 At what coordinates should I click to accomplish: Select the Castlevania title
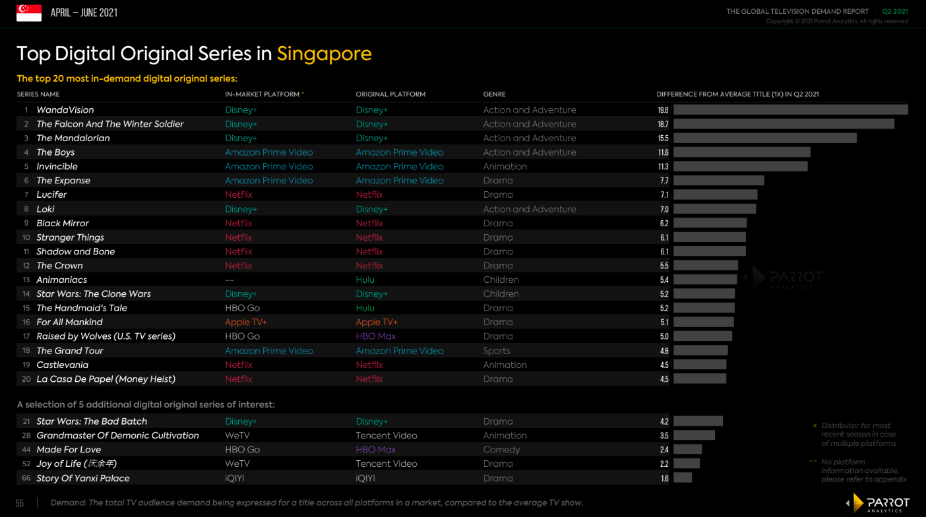point(62,365)
